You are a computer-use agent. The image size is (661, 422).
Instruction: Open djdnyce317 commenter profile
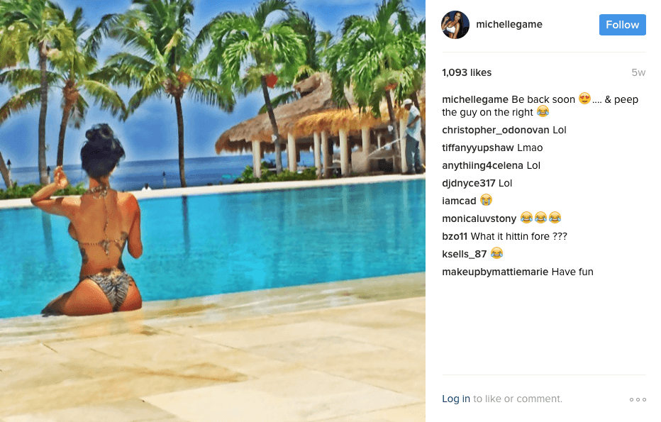point(468,183)
